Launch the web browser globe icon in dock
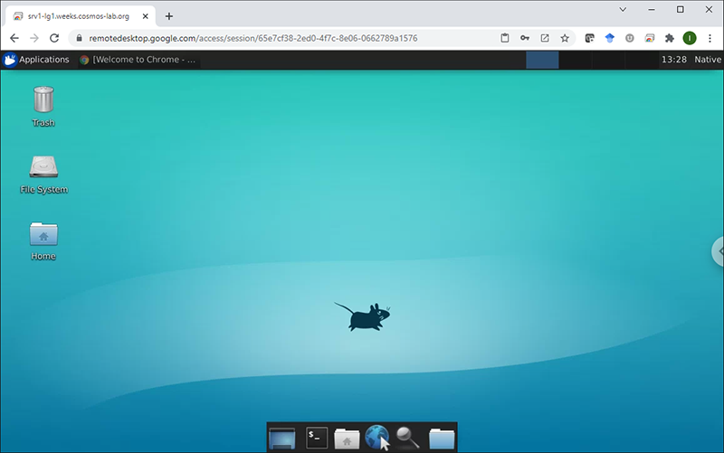 (x=377, y=439)
